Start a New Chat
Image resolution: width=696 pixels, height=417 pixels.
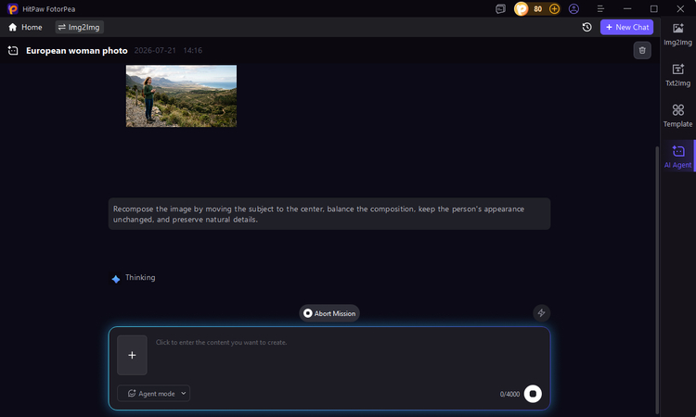(x=626, y=27)
